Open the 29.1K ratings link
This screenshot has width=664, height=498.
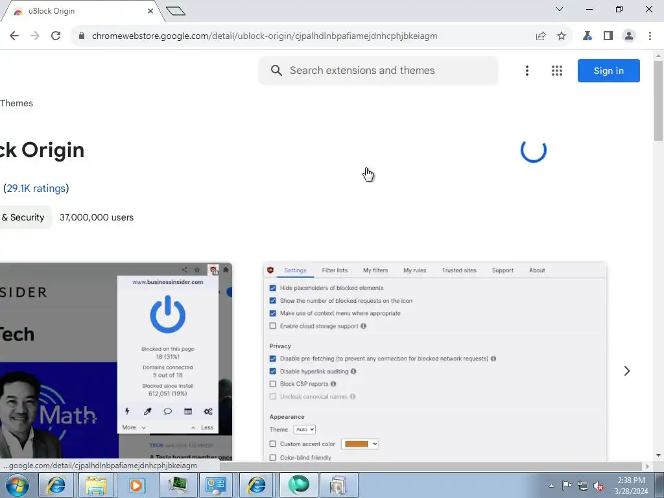(36, 189)
